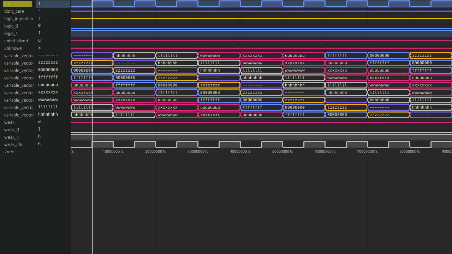Click wwwwwwww waveform segment starting at 30000000 fs

(219, 55)
